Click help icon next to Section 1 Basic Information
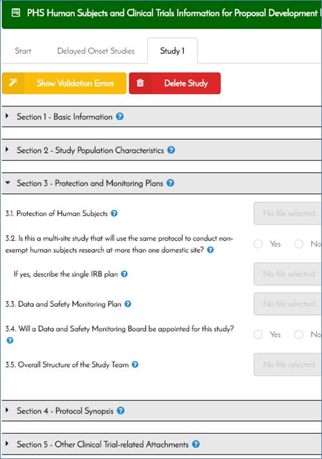This screenshot has height=459, width=322. (119, 117)
